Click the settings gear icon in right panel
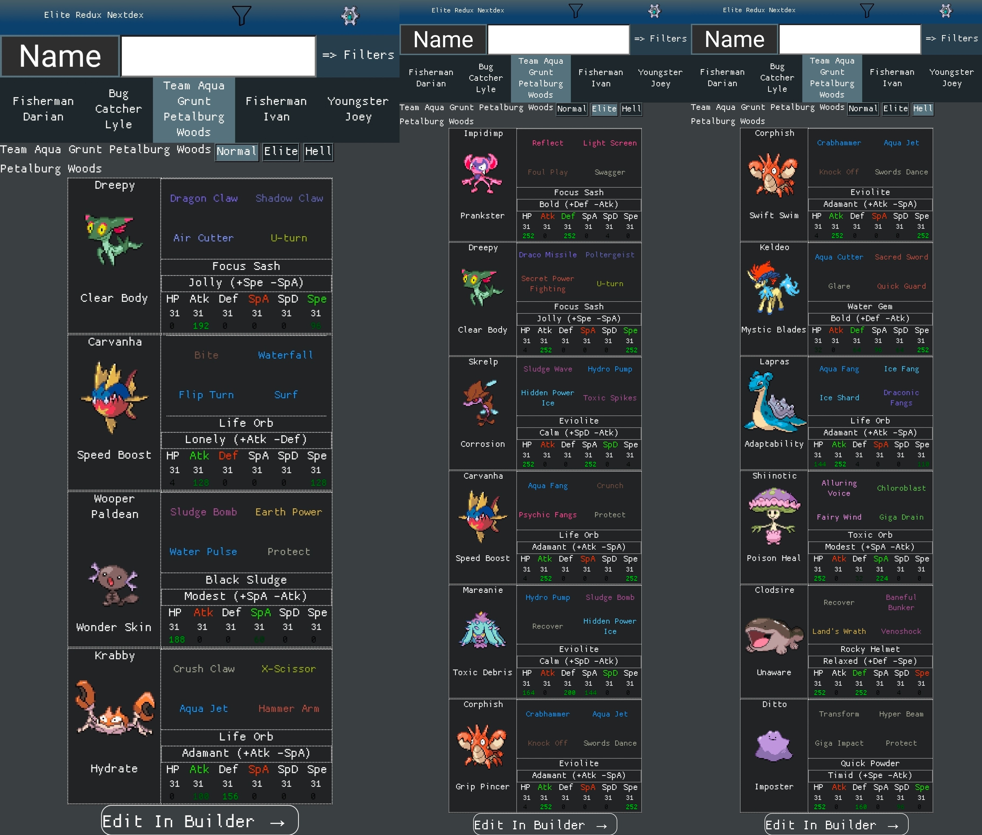 tap(946, 11)
